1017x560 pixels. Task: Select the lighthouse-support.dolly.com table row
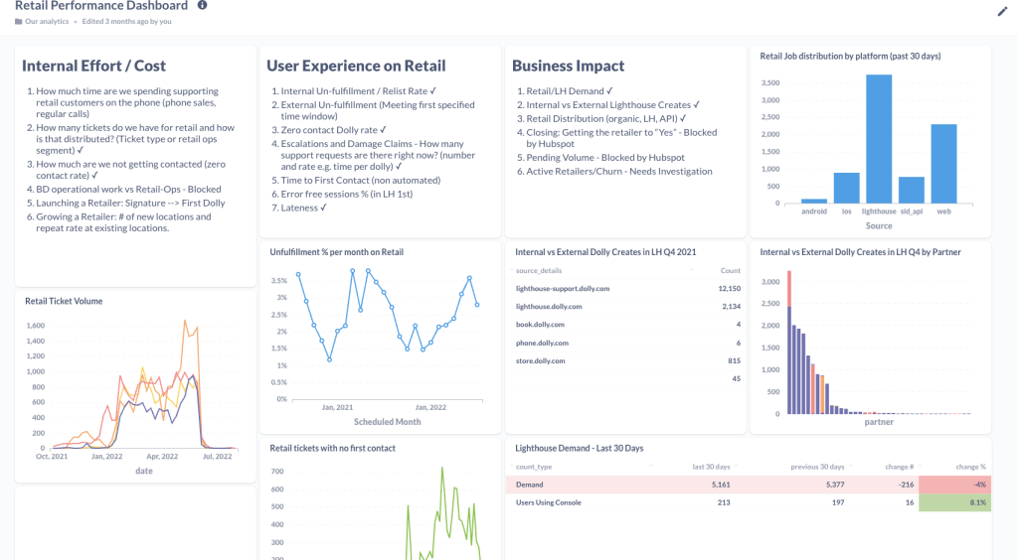pos(563,288)
